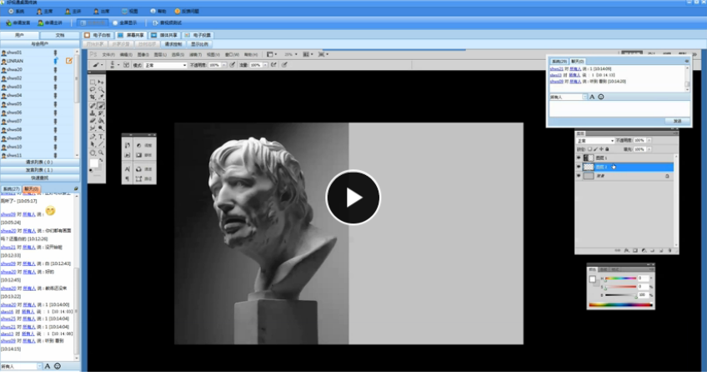This screenshot has height=391, width=707.
Task: Play the video in the center
Action: pyautogui.click(x=353, y=197)
